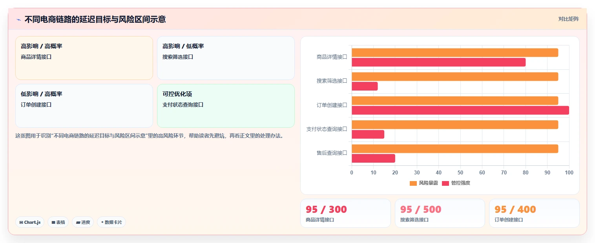The height and width of the screenshot is (243, 595).
Task: Click the 表格 tag chip
Action: coord(58,222)
